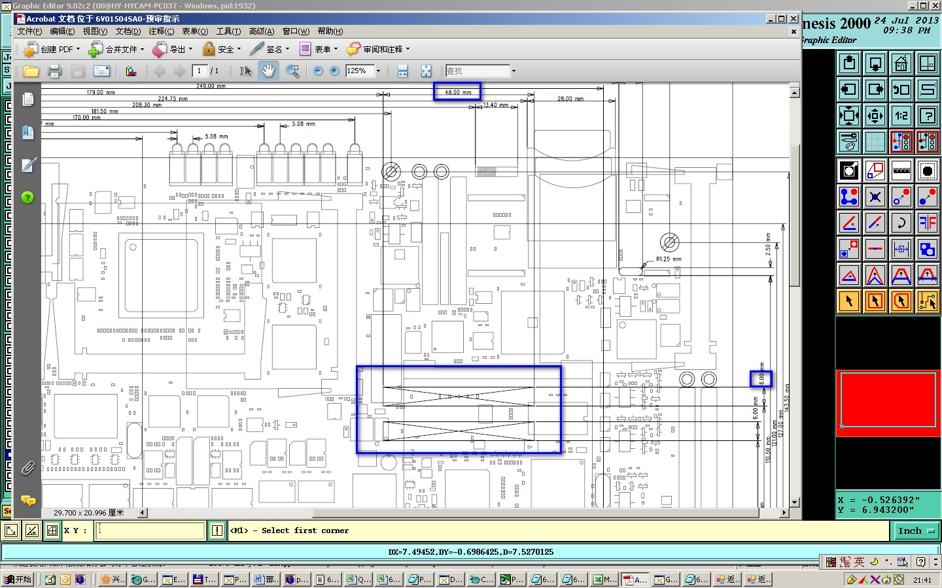Click the Genesis pan up icon
Image resolution: width=942 pixels, height=588 pixels.
click(849, 63)
